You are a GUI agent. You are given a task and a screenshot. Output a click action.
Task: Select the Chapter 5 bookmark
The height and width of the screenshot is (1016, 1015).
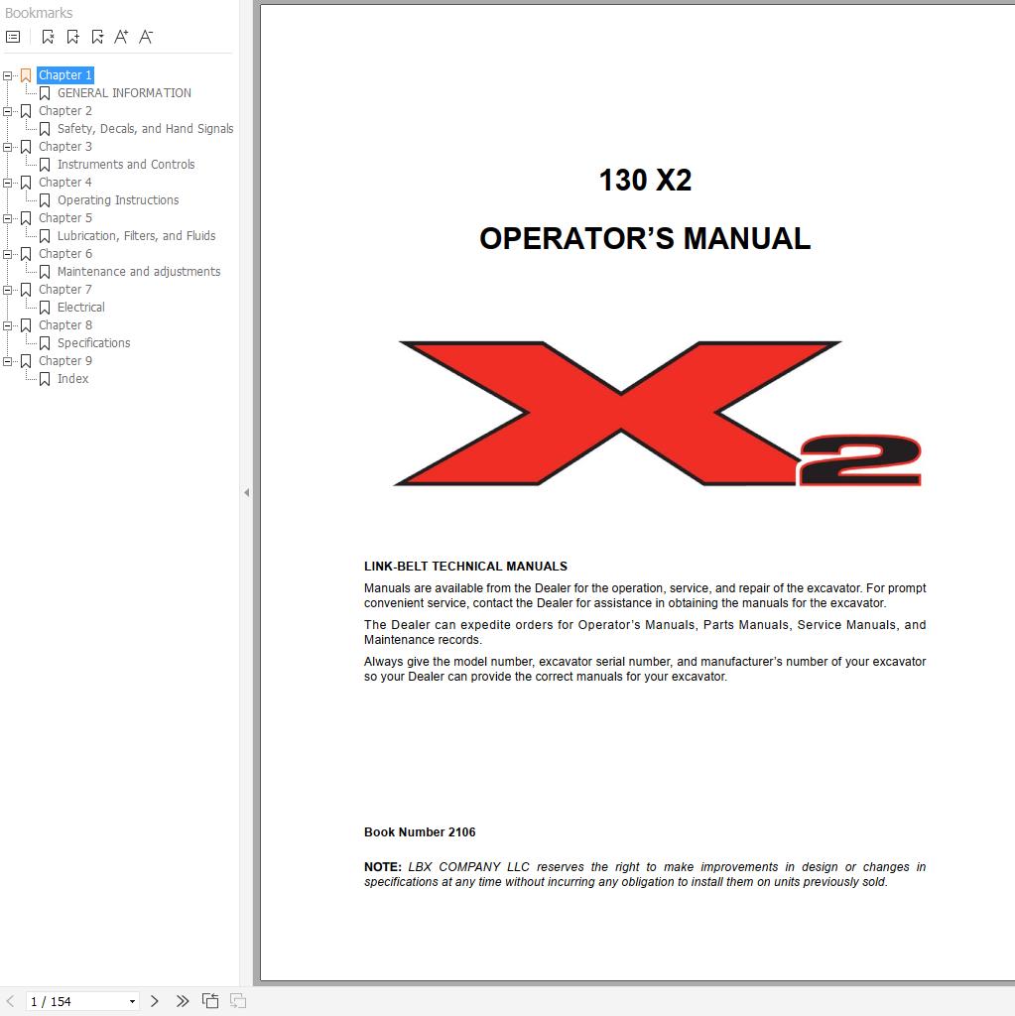[x=64, y=217]
